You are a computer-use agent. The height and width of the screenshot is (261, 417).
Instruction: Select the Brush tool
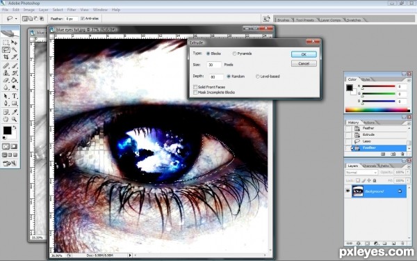point(14,65)
